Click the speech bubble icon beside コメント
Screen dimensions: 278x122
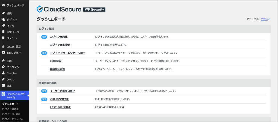[x=3, y=38]
